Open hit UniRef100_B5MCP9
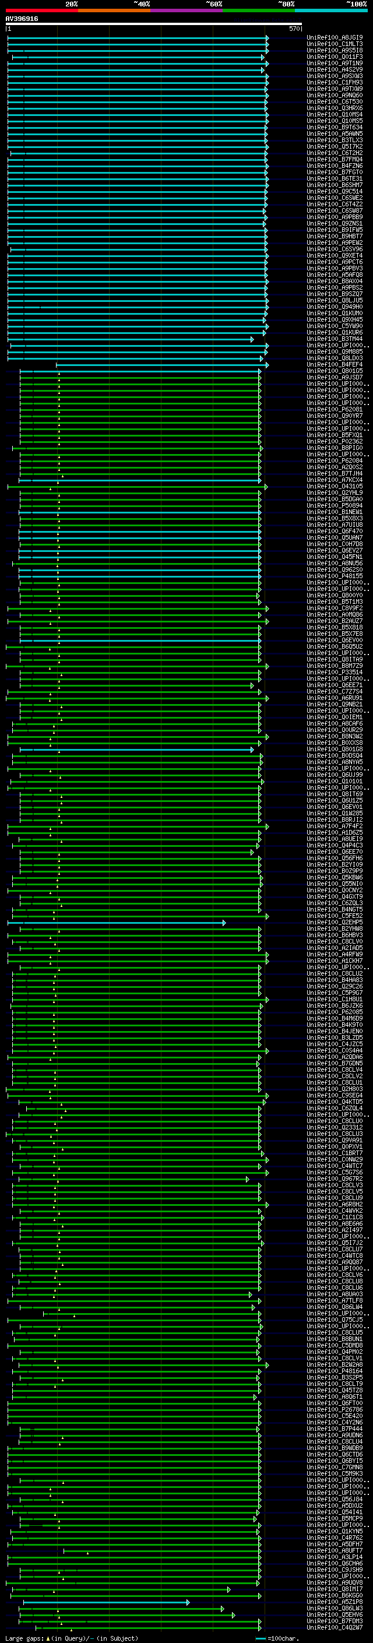This screenshot has width=373, height=1643. click(335, 1519)
